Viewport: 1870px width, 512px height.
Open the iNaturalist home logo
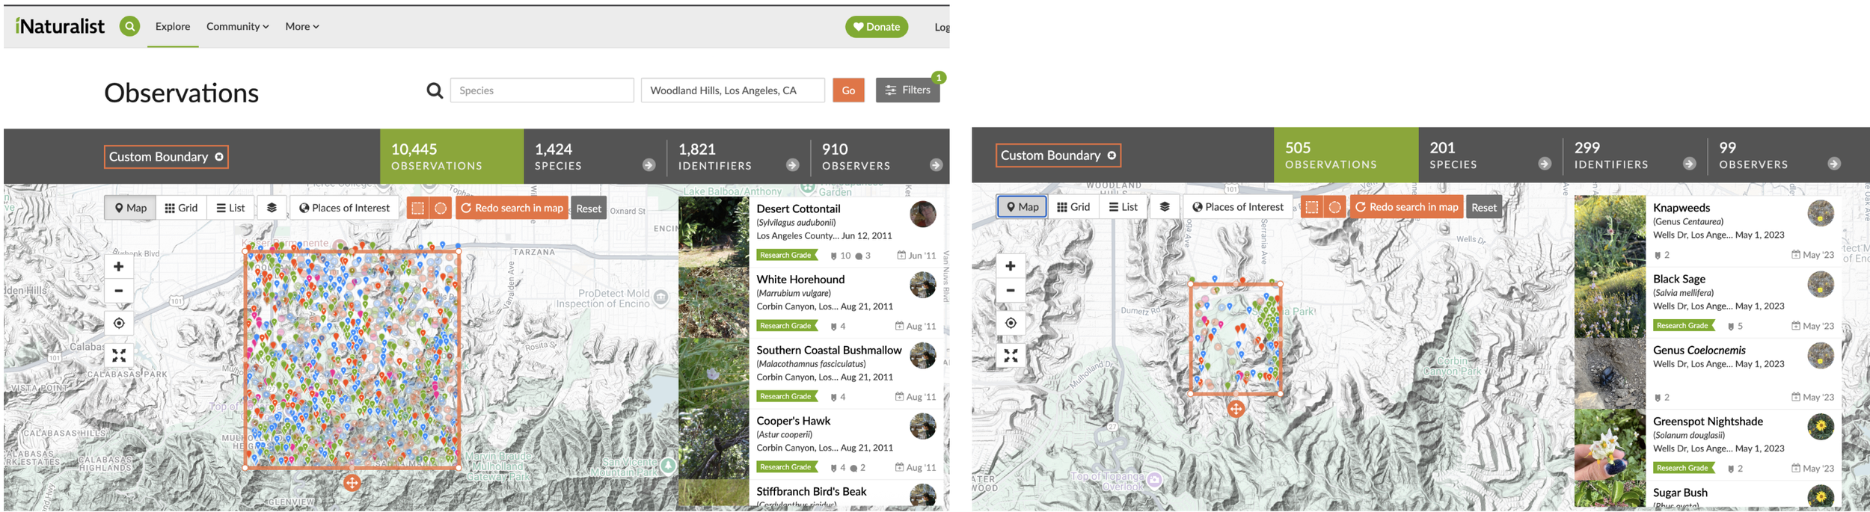60,27
